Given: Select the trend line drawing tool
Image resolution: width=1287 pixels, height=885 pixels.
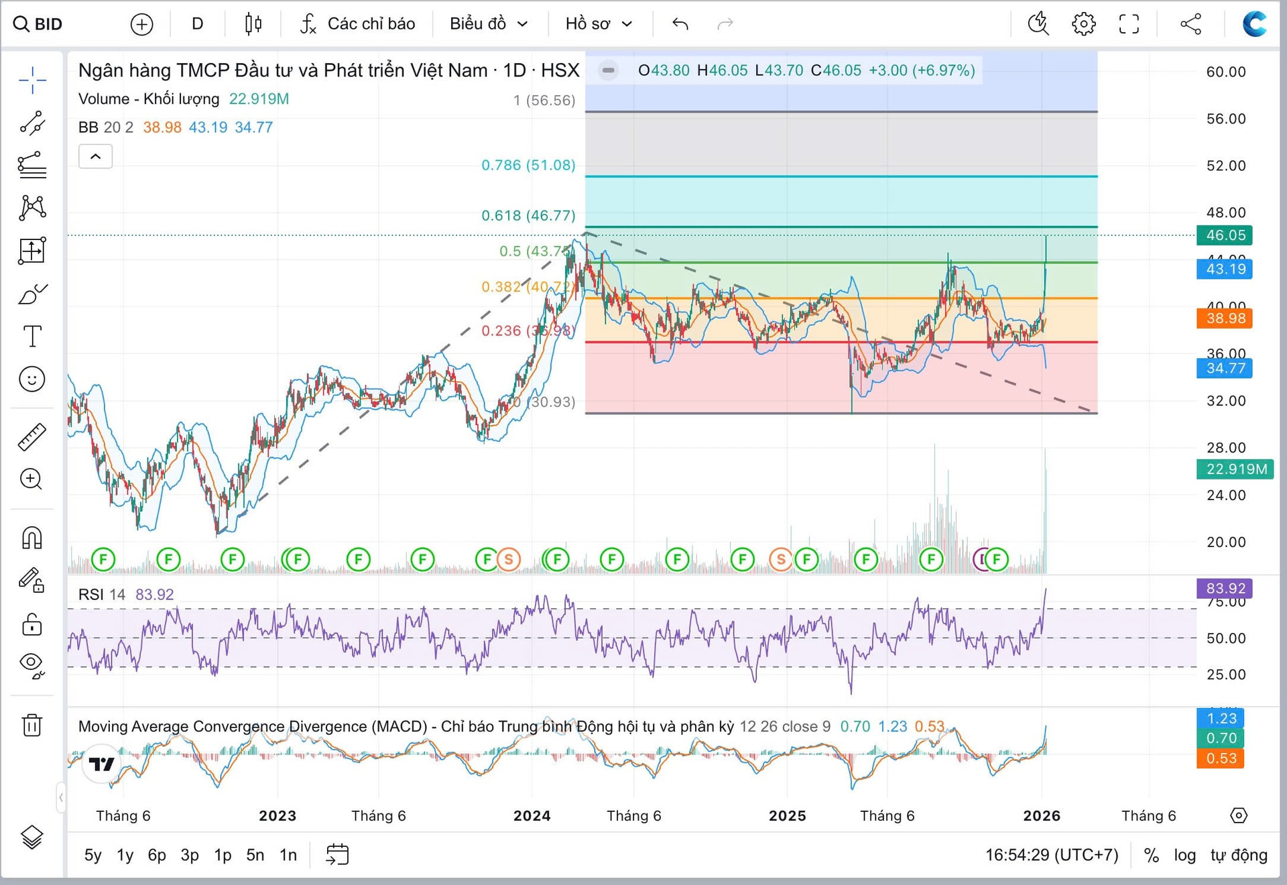Looking at the screenshot, I should point(32,123).
